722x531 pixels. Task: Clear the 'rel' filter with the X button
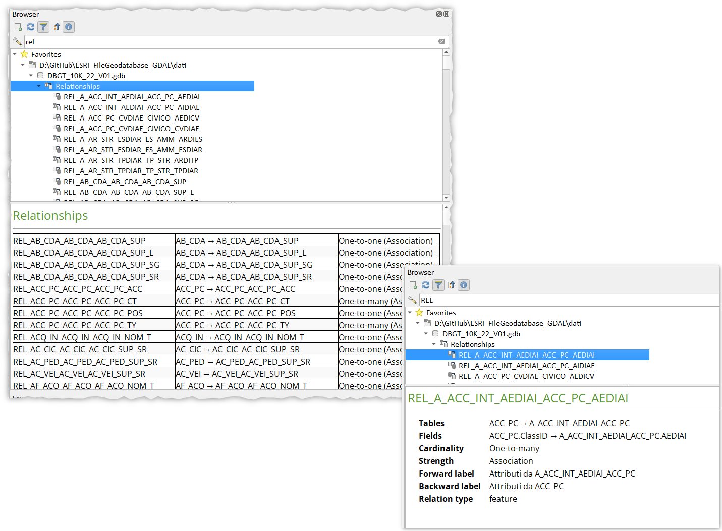pos(441,41)
